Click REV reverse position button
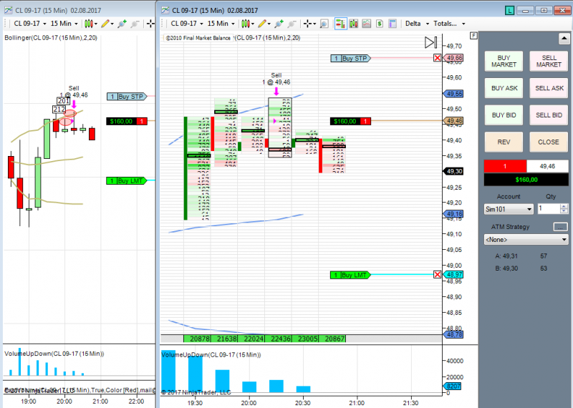 click(x=504, y=142)
